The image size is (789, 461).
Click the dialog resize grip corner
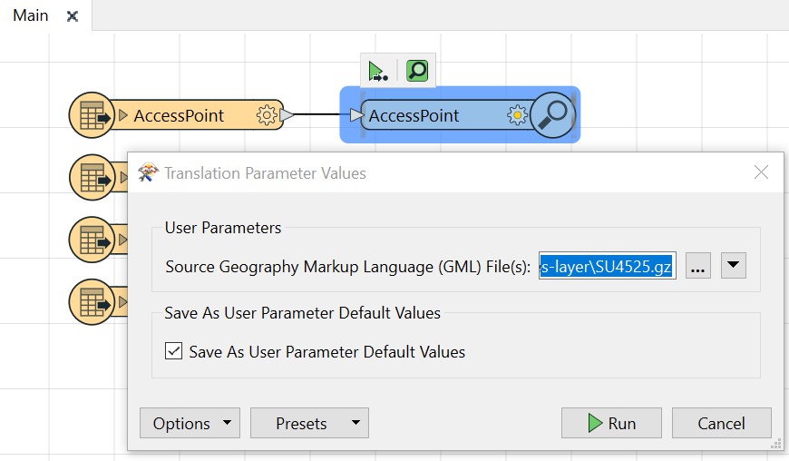pyautogui.click(x=776, y=444)
